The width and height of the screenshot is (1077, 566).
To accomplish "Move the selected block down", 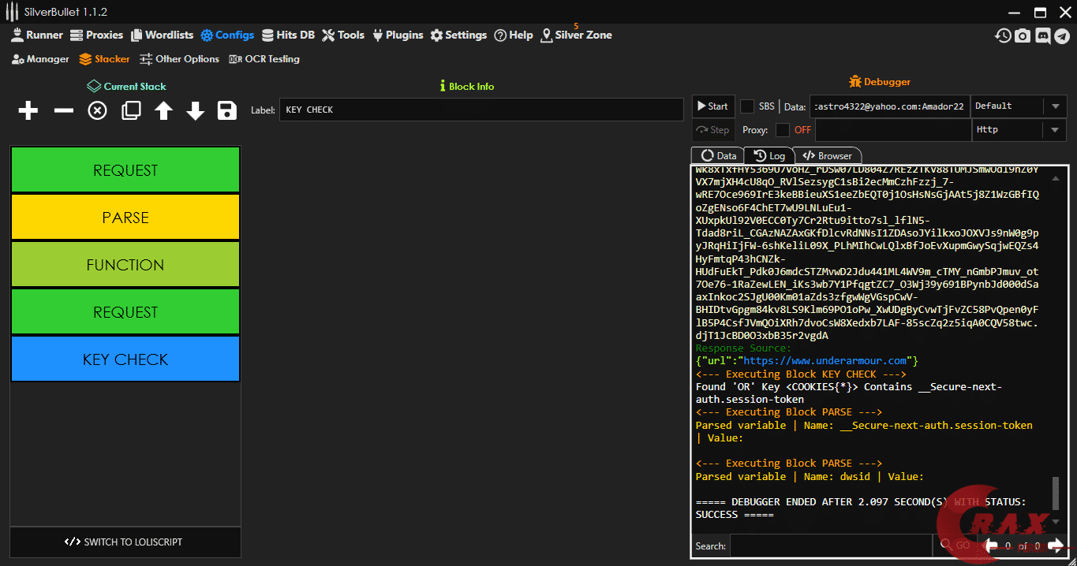I will point(195,111).
